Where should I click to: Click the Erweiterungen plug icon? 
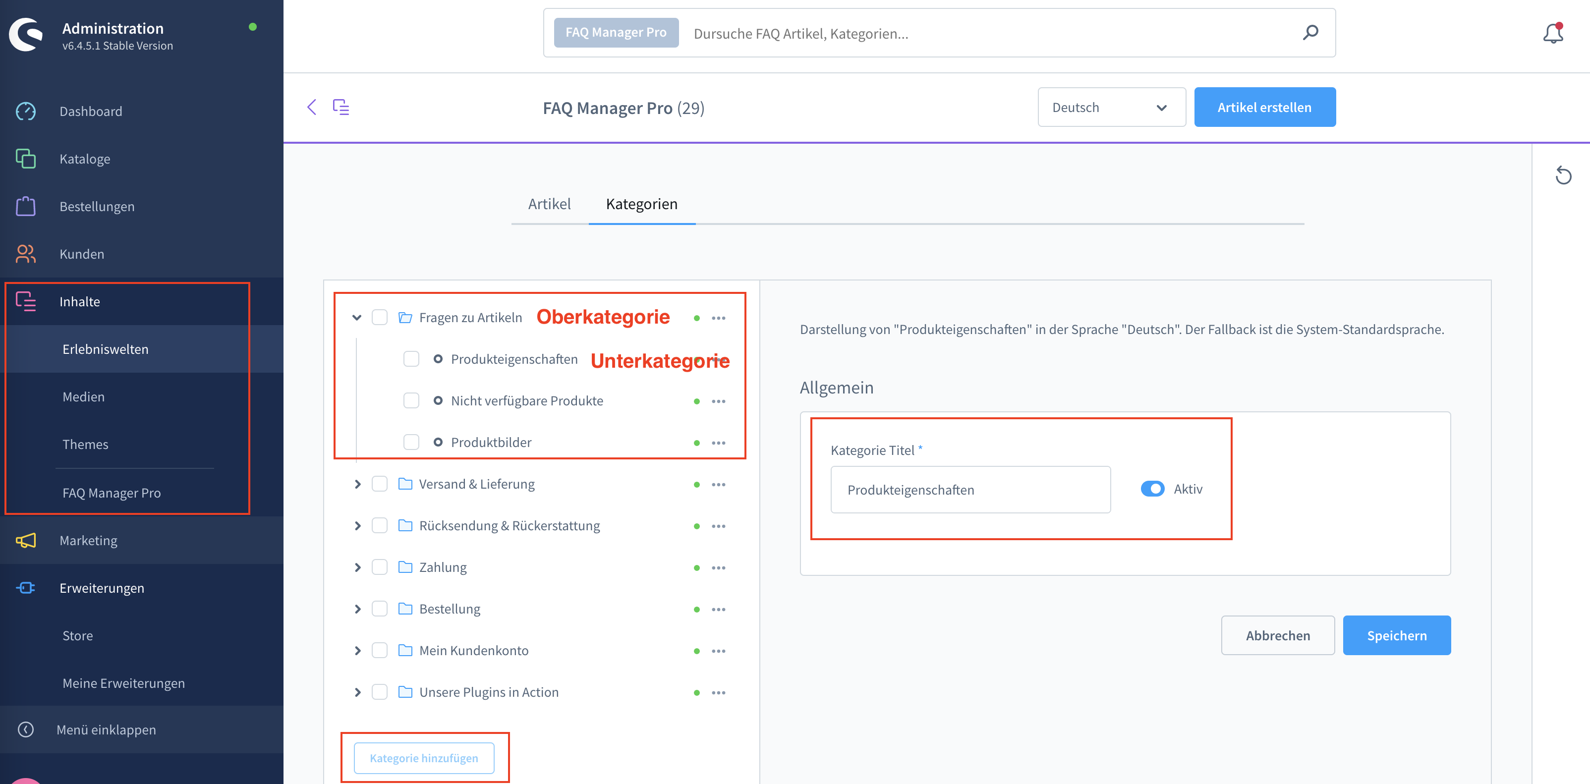click(x=25, y=588)
